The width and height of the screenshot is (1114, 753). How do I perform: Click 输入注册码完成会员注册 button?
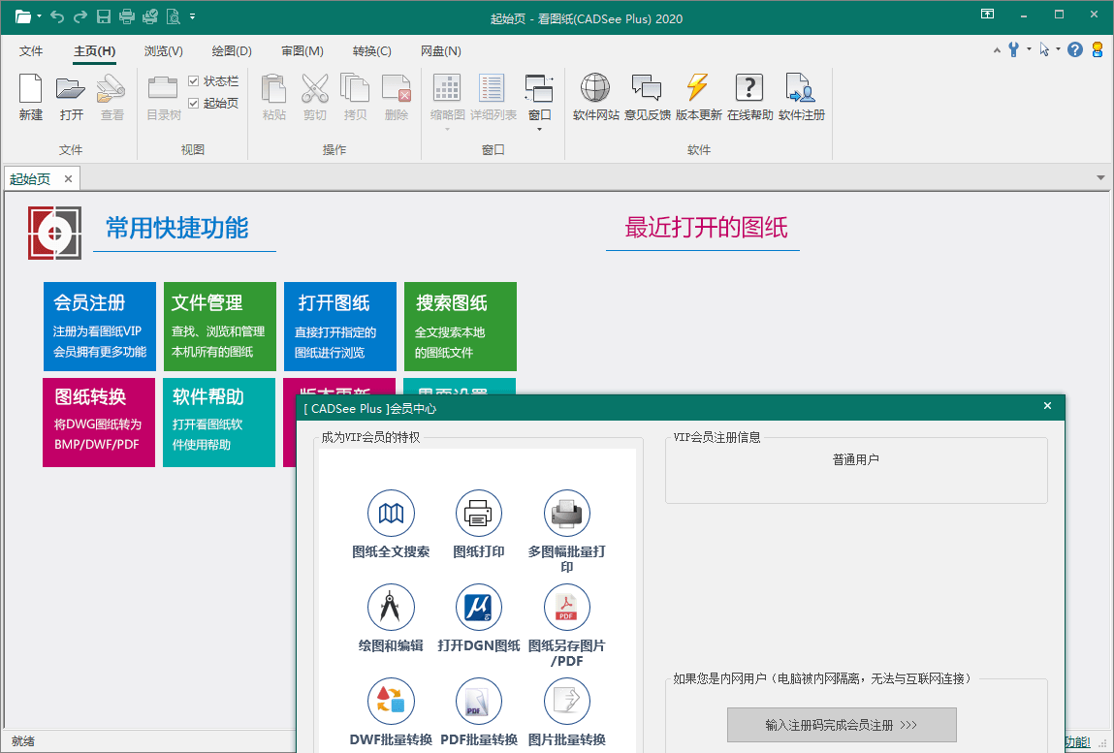pyautogui.click(x=842, y=725)
